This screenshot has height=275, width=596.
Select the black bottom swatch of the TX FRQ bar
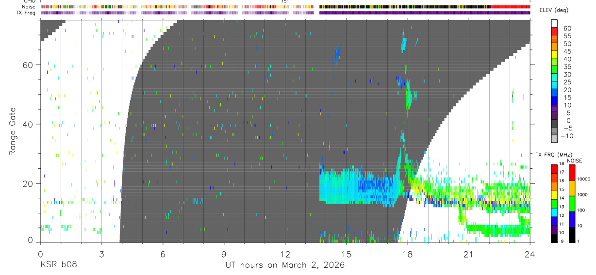point(554,238)
